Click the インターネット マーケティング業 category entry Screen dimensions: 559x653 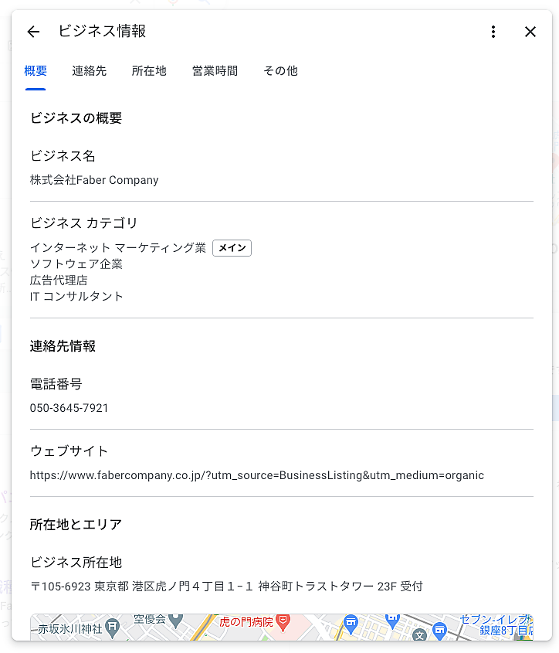118,248
